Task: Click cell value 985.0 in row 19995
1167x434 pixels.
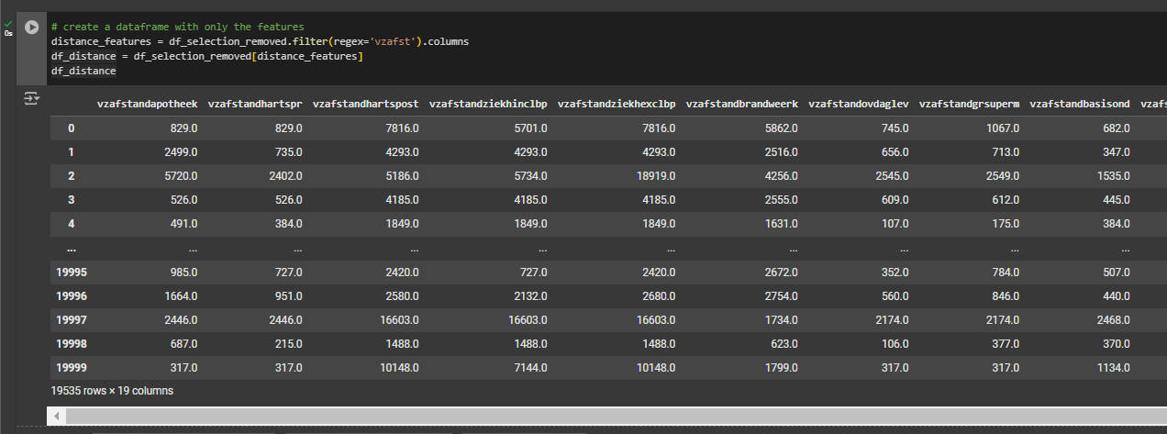Action: [x=183, y=272]
